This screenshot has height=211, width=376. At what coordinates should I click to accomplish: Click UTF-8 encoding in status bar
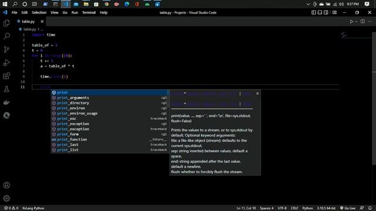282,208
